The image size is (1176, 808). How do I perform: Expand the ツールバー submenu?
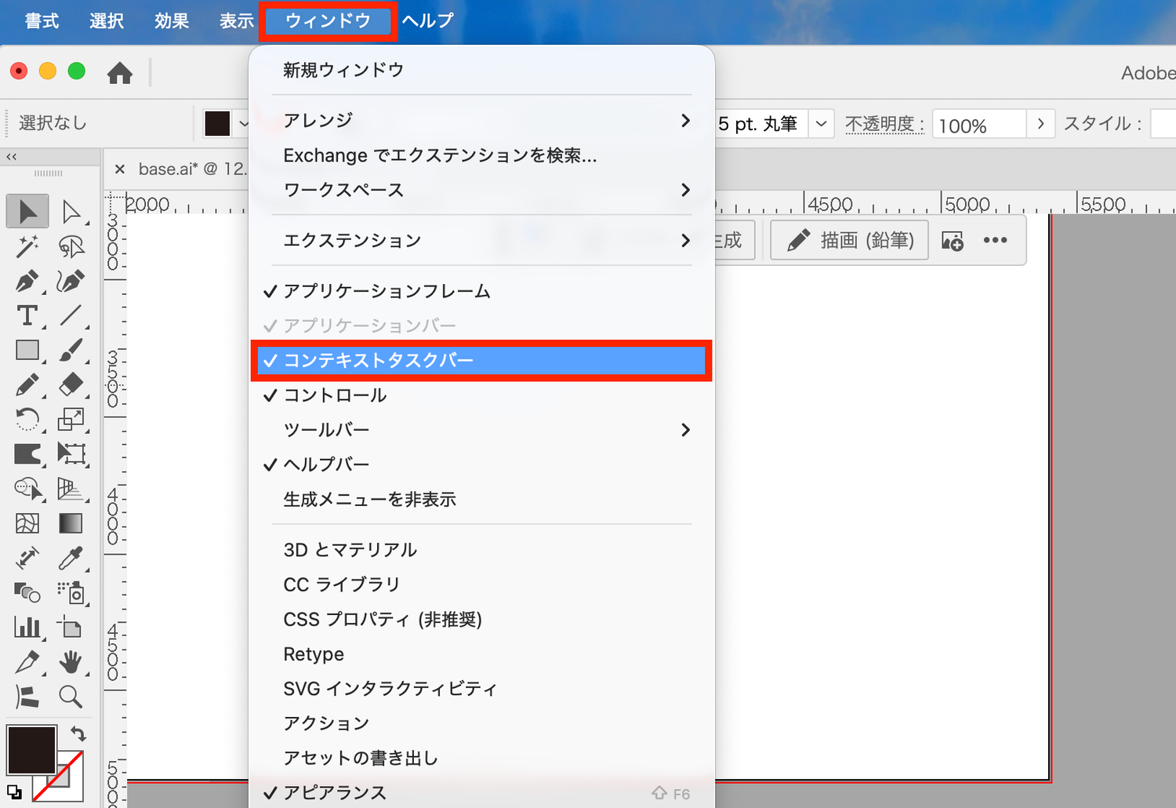[x=481, y=430]
